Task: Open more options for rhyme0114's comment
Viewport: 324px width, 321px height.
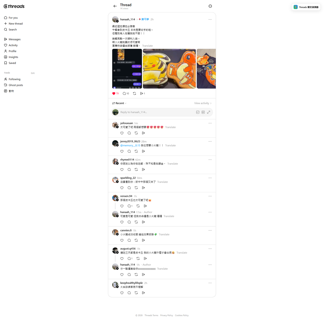Action: click(x=210, y=160)
